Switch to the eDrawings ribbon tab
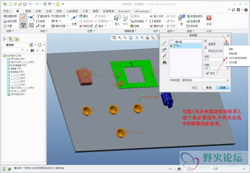The width and height of the screenshot is (250, 173). [142, 11]
